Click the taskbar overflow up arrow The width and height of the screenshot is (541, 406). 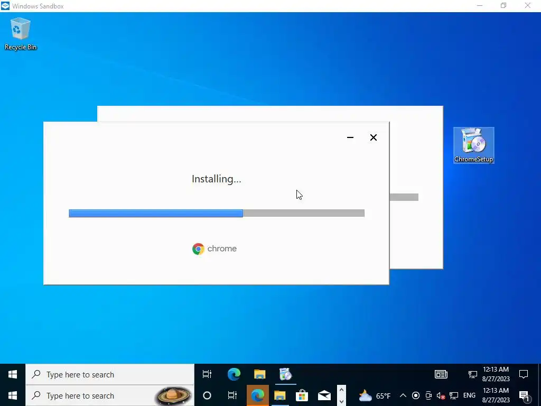coord(342,390)
